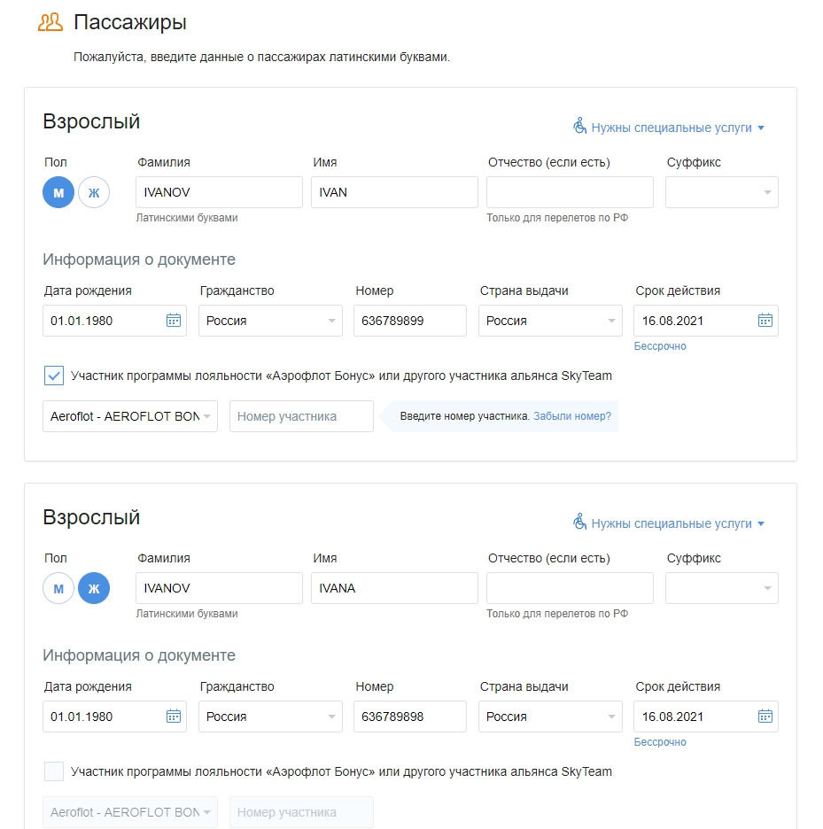The image size is (823, 829).
Task: Click second passenger's wheelchair special services icon
Action: tap(580, 523)
